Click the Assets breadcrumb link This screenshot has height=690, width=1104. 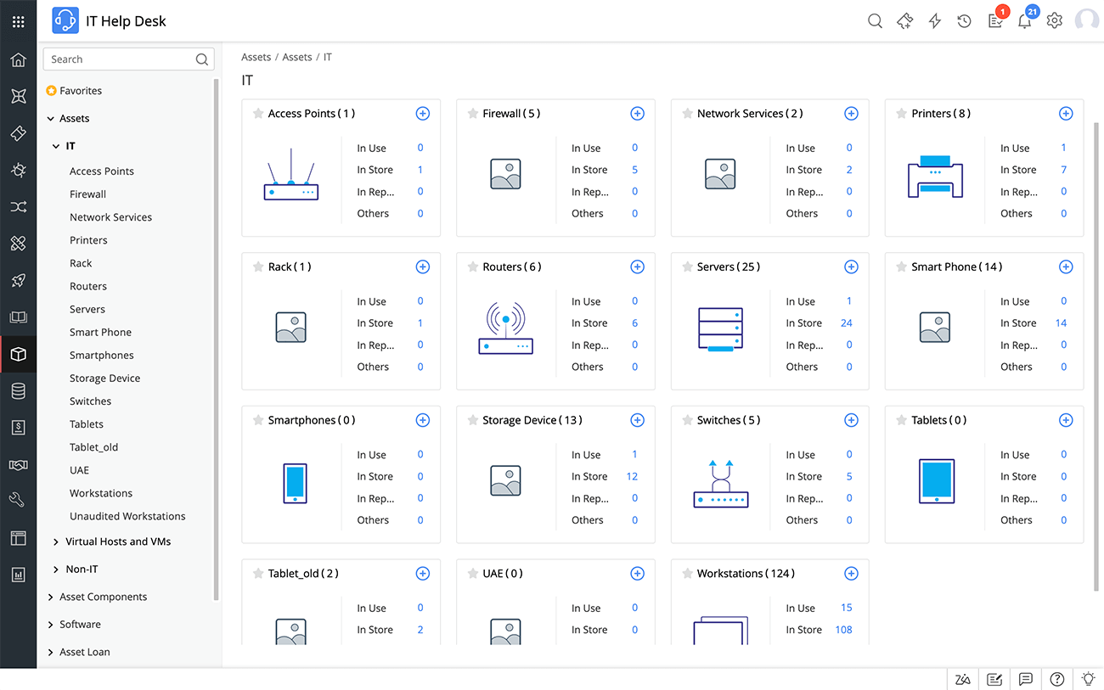tap(256, 57)
